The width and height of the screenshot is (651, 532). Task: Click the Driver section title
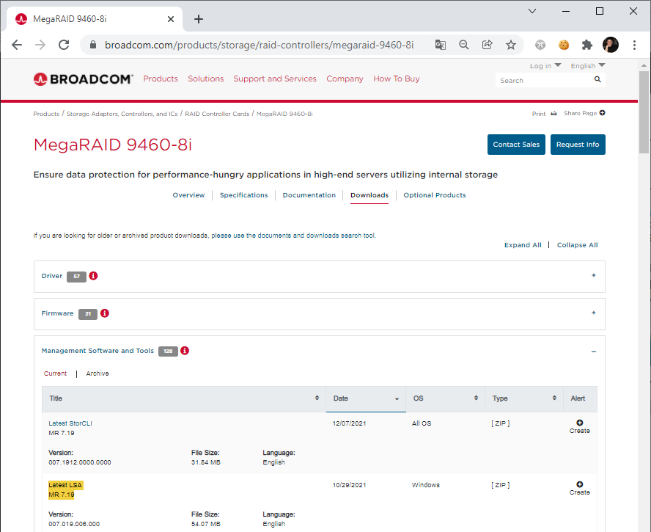click(x=52, y=276)
